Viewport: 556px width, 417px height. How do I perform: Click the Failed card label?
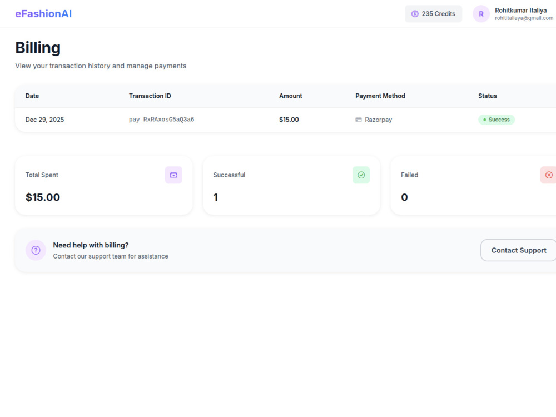410,175
